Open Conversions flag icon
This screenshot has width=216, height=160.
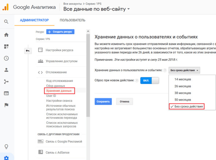pyautogui.click(x=6, y=105)
